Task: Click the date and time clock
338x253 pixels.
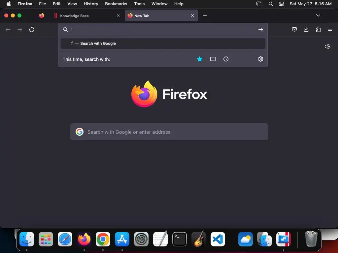Action: (x=311, y=4)
